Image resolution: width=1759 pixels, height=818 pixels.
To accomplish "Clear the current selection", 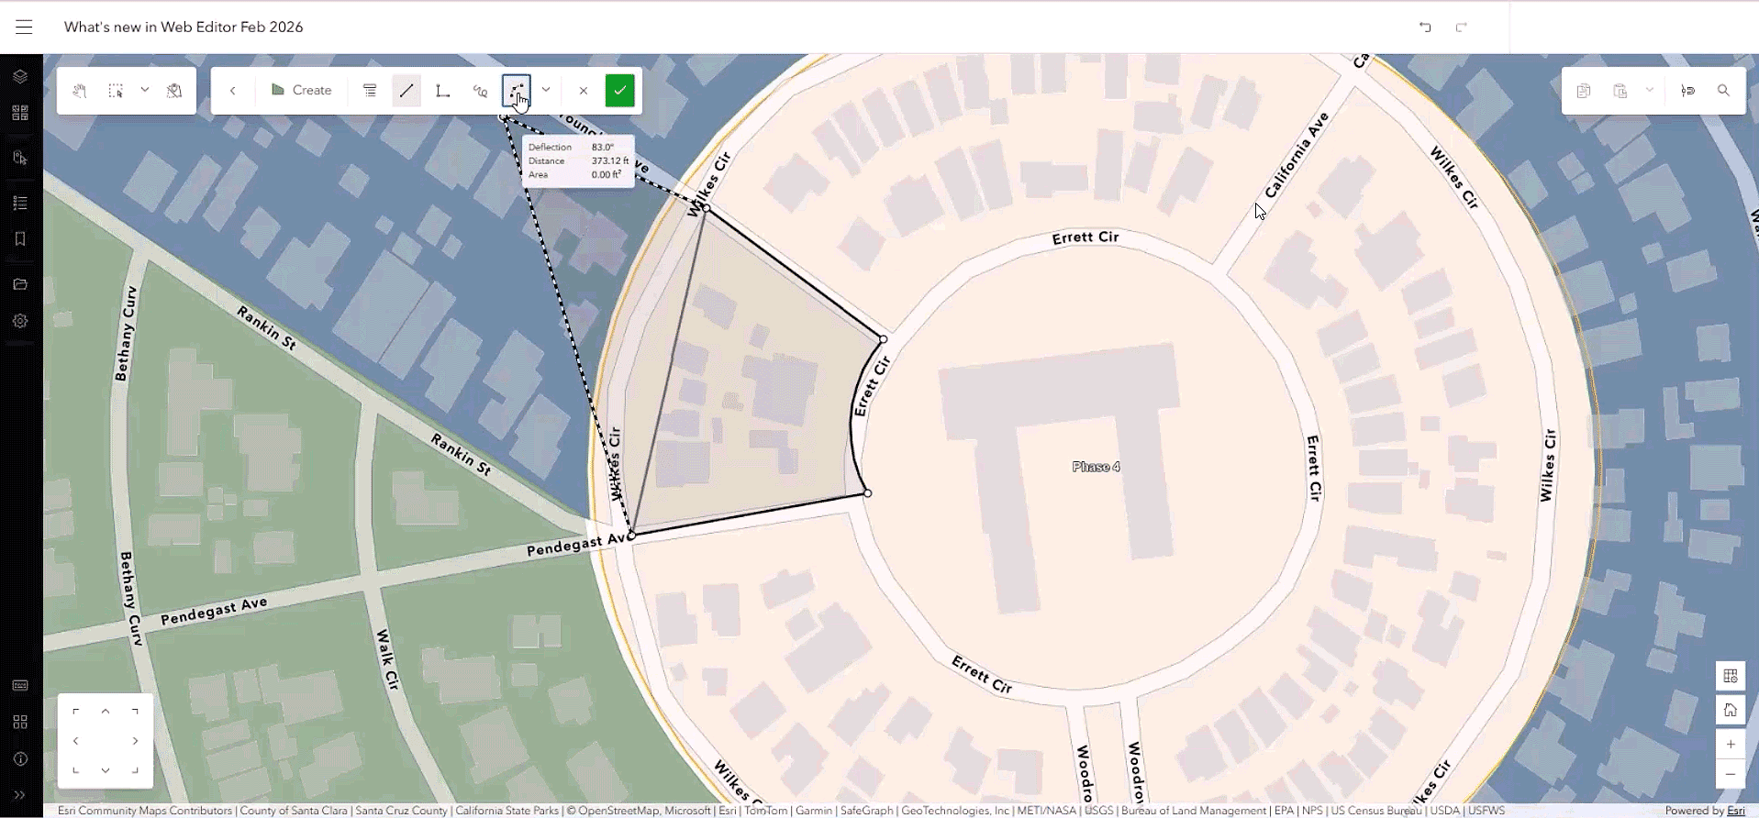I will click(174, 91).
